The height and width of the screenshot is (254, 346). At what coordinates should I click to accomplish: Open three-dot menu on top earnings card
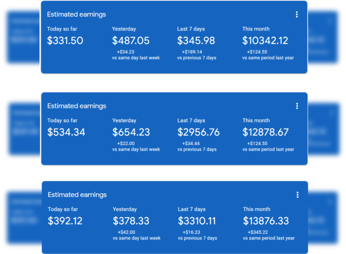pos(296,14)
